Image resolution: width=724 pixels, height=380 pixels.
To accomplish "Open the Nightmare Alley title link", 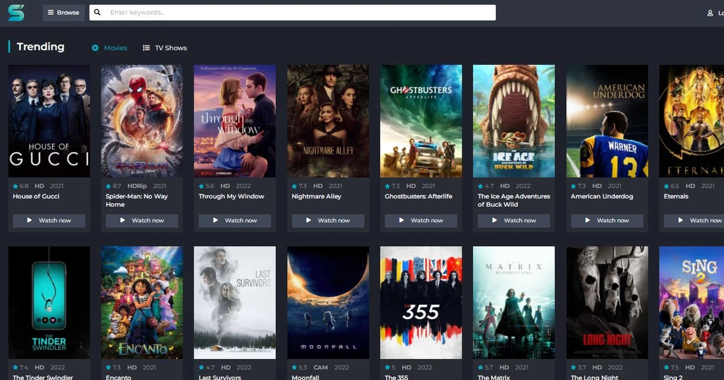I will click(317, 196).
